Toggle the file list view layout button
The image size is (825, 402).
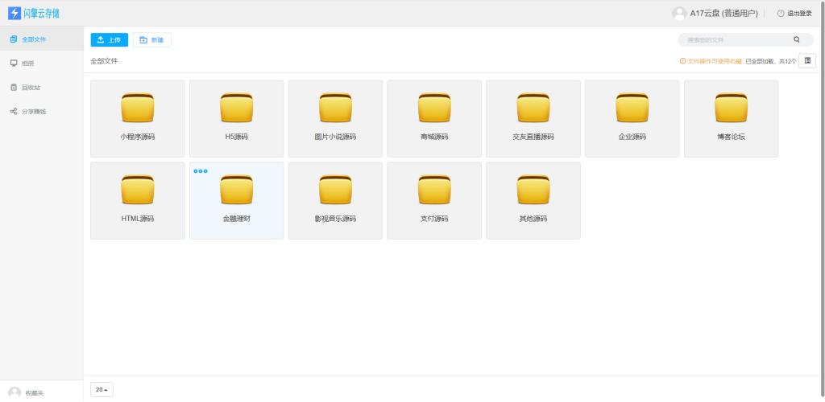click(x=807, y=60)
